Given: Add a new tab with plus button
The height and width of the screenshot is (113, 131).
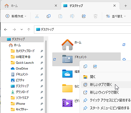Looking at the screenshot, I should tap(126, 6).
